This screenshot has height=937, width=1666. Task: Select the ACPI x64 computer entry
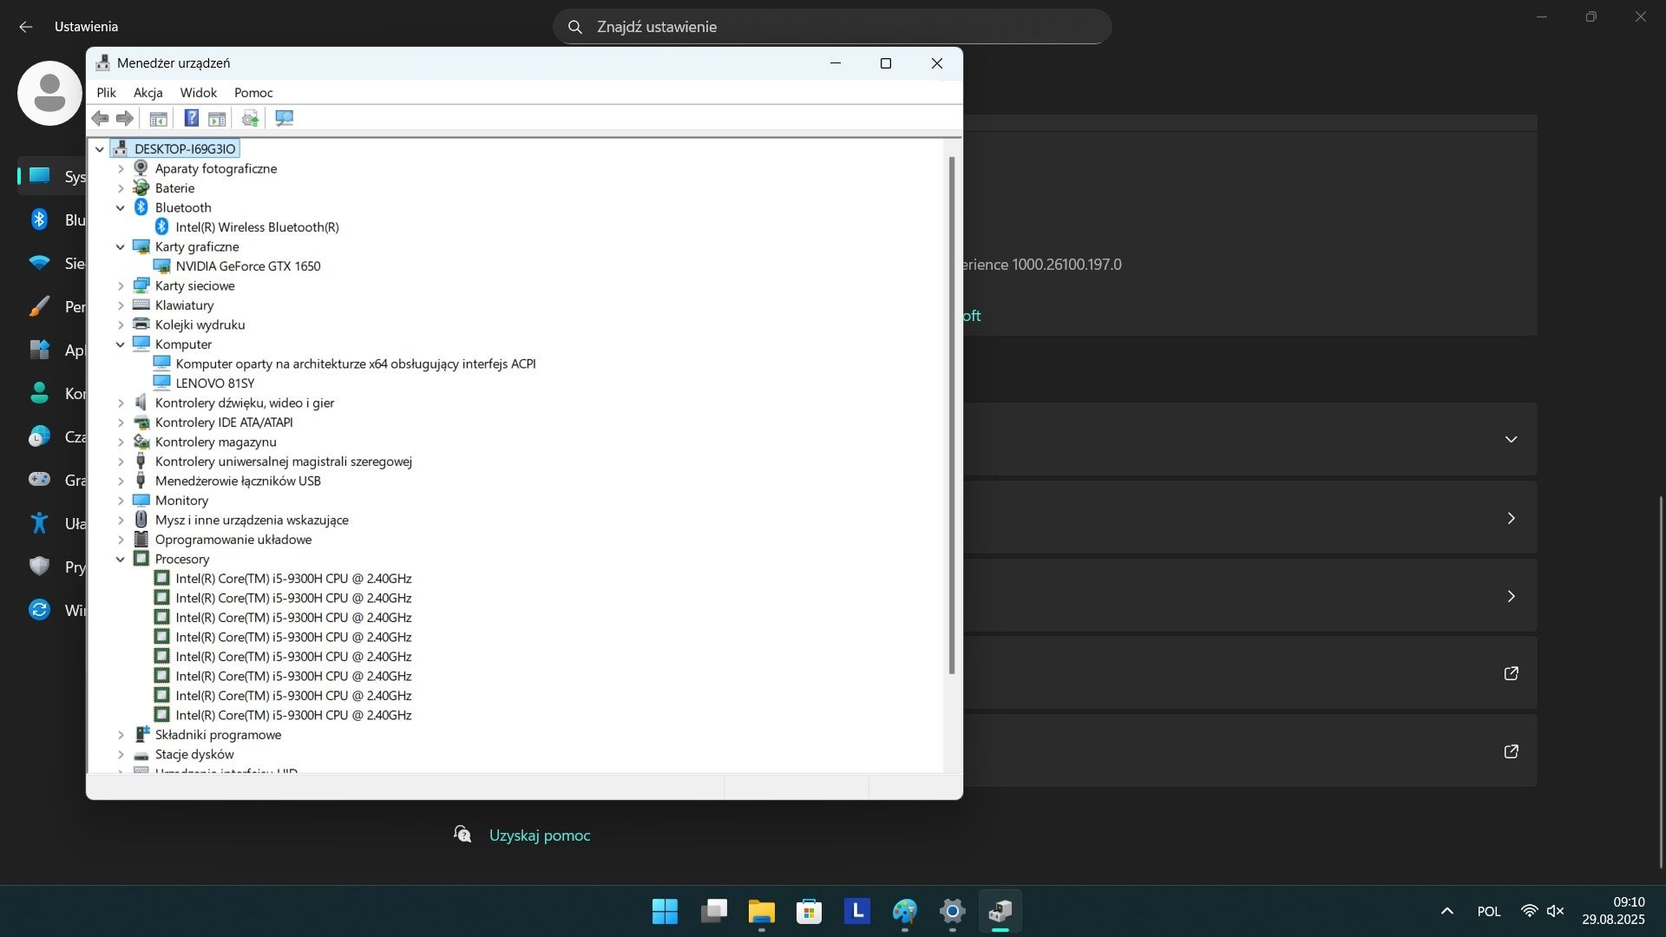tap(356, 364)
